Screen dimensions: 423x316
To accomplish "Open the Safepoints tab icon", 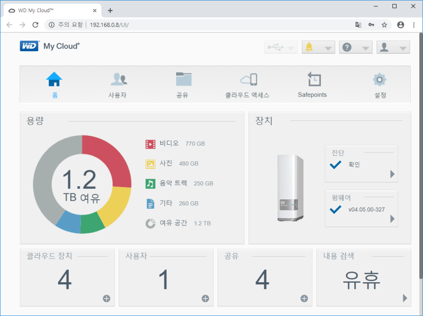I will click(x=314, y=79).
